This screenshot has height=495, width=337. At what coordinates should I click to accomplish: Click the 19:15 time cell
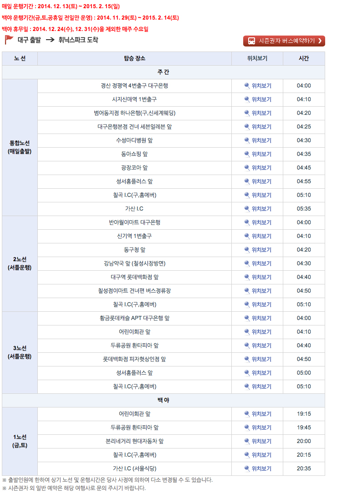[x=304, y=414]
